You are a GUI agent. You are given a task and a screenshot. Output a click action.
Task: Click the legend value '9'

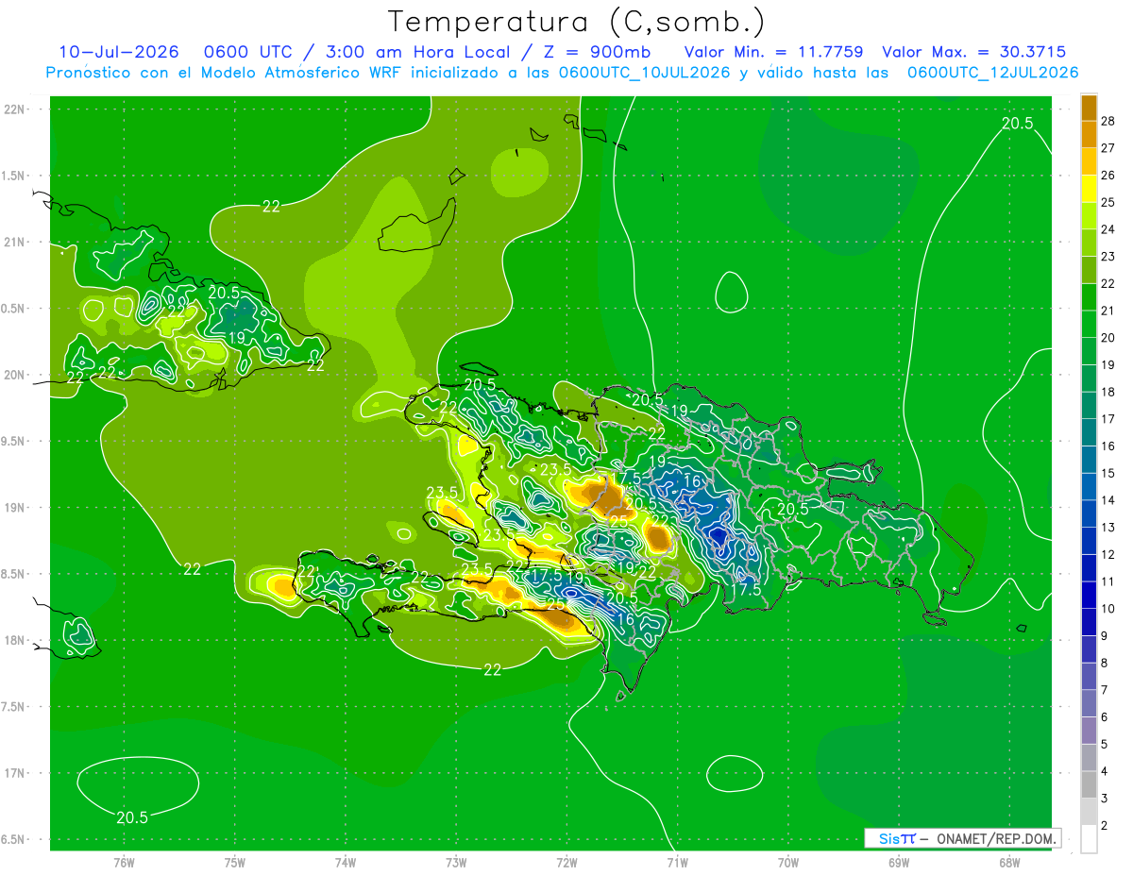(x=1105, y=636)
